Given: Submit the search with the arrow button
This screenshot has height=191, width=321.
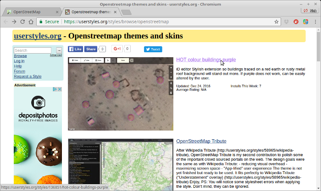Looking at the screenshot, I should coord(59,50).
